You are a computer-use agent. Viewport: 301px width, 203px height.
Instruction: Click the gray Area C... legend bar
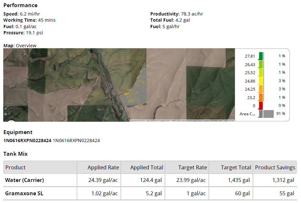coord(268,114)
